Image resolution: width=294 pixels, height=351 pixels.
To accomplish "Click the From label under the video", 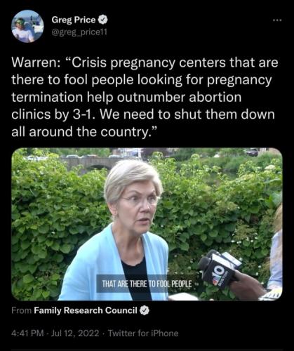I will pyautogui.click(x=21, y=310).
